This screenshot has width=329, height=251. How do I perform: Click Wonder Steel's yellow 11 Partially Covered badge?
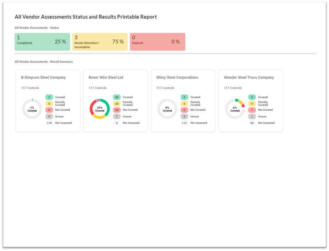pyautogui.click(x=252, y=104)
